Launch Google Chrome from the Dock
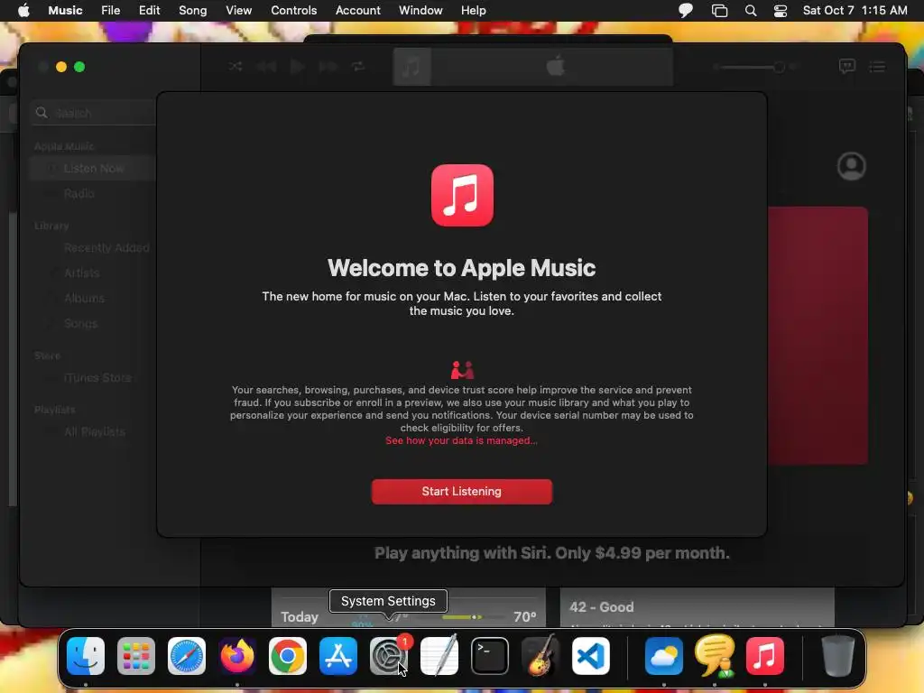 click(288, 656)
